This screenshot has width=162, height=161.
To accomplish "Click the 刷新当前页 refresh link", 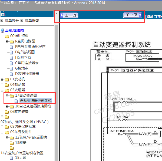I will click(x=154, y=17).
